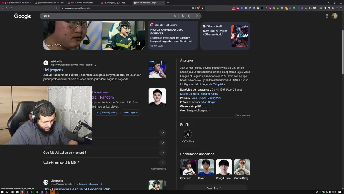344x194 pixels.
Task: Close the 'uzi lol - Recherche Google' tab
Action: [163, 3]
